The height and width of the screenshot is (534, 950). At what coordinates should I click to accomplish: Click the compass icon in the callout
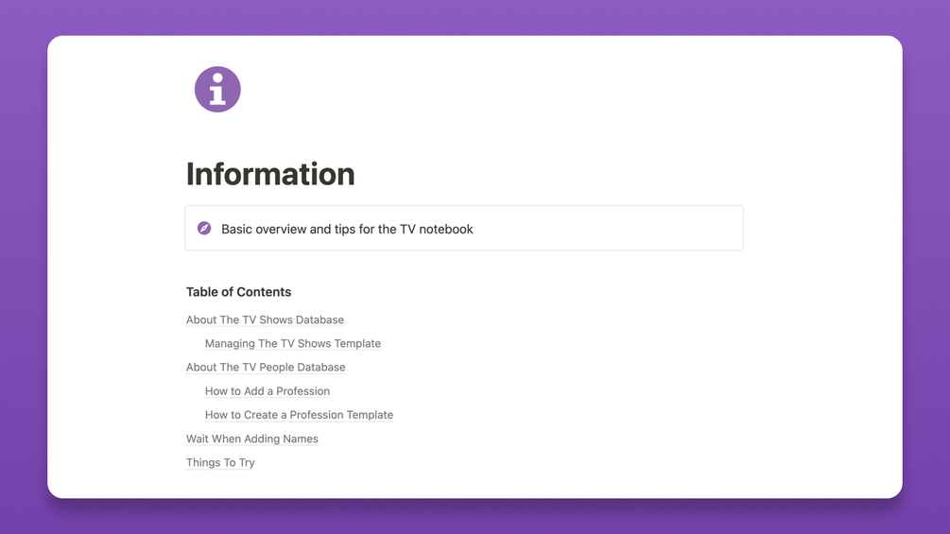(x=204, y=229)
